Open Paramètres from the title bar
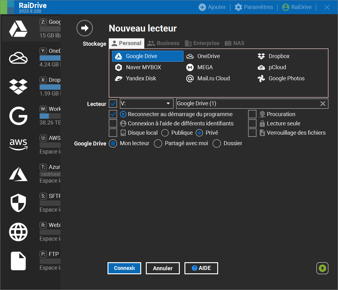338x290 pixels. tap(254, 7)
